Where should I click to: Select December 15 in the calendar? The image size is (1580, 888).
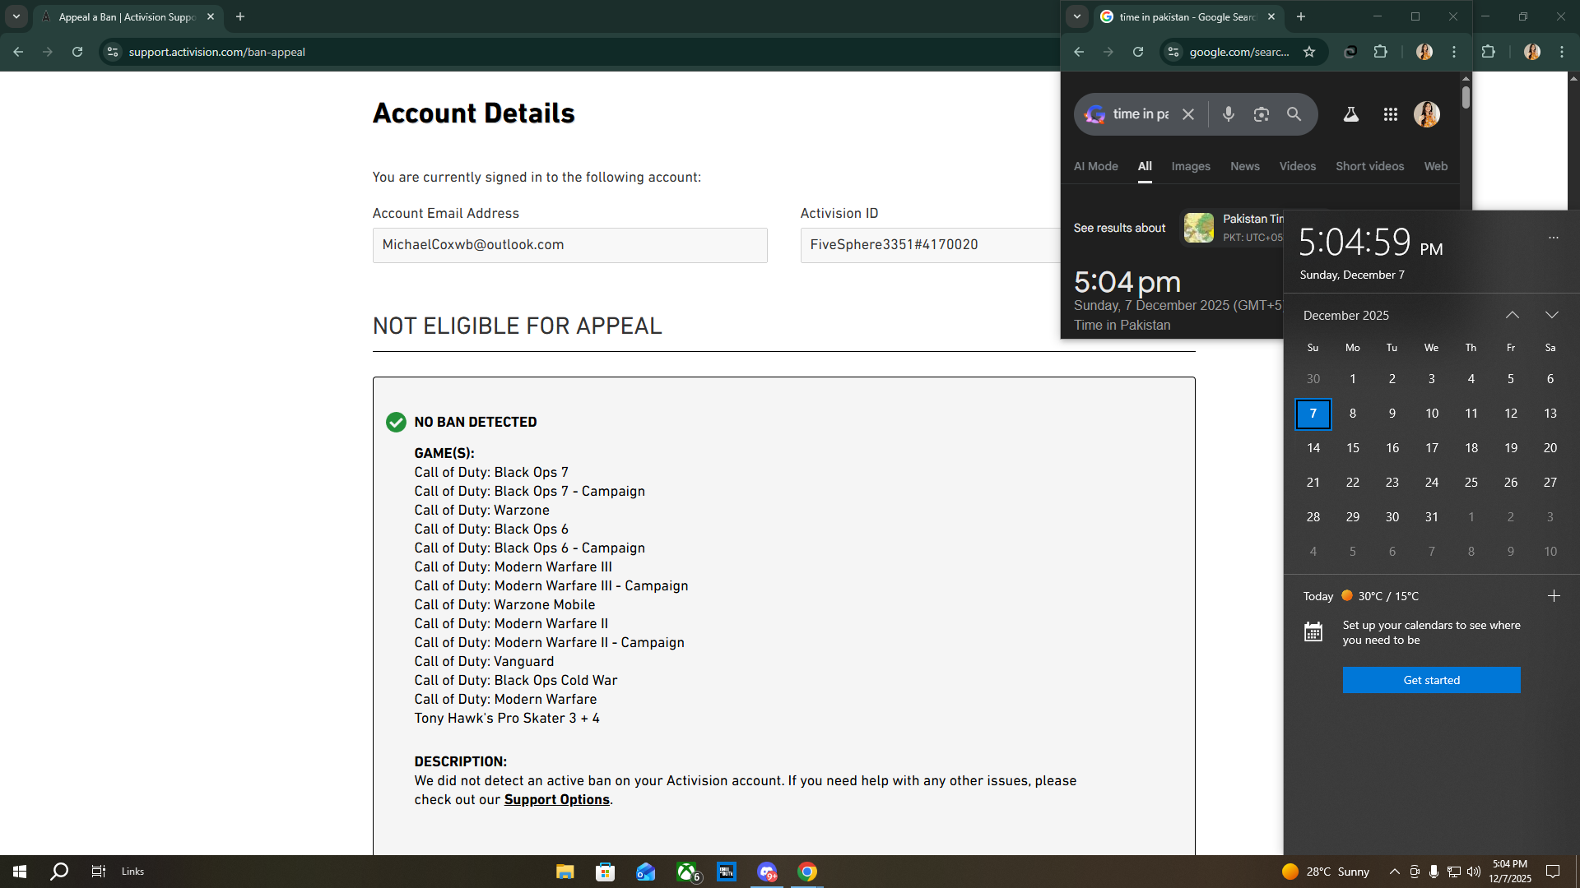pos(1353,448)
